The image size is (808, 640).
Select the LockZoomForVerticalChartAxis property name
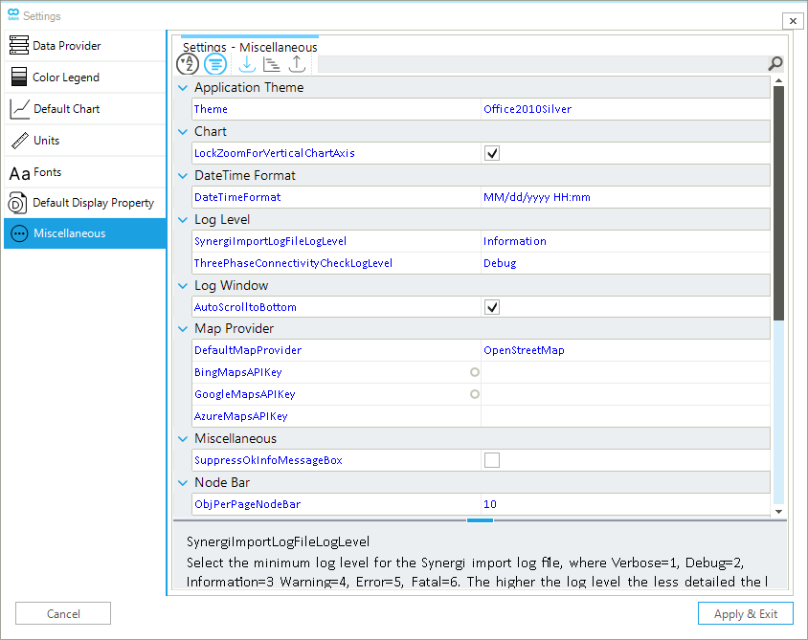274,153
